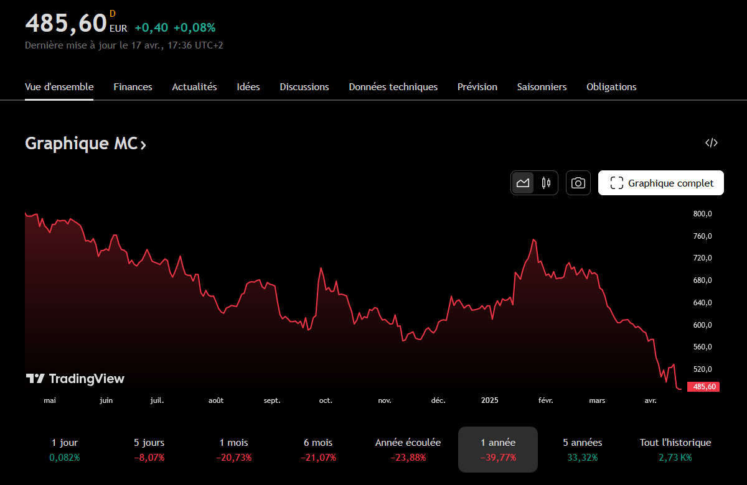The height and width of the screenshot is (485, 747).
Task: Open Graphique complet full chart
Action: [660, 183]
